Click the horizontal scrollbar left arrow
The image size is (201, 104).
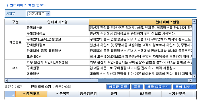(x=7, y=80)
